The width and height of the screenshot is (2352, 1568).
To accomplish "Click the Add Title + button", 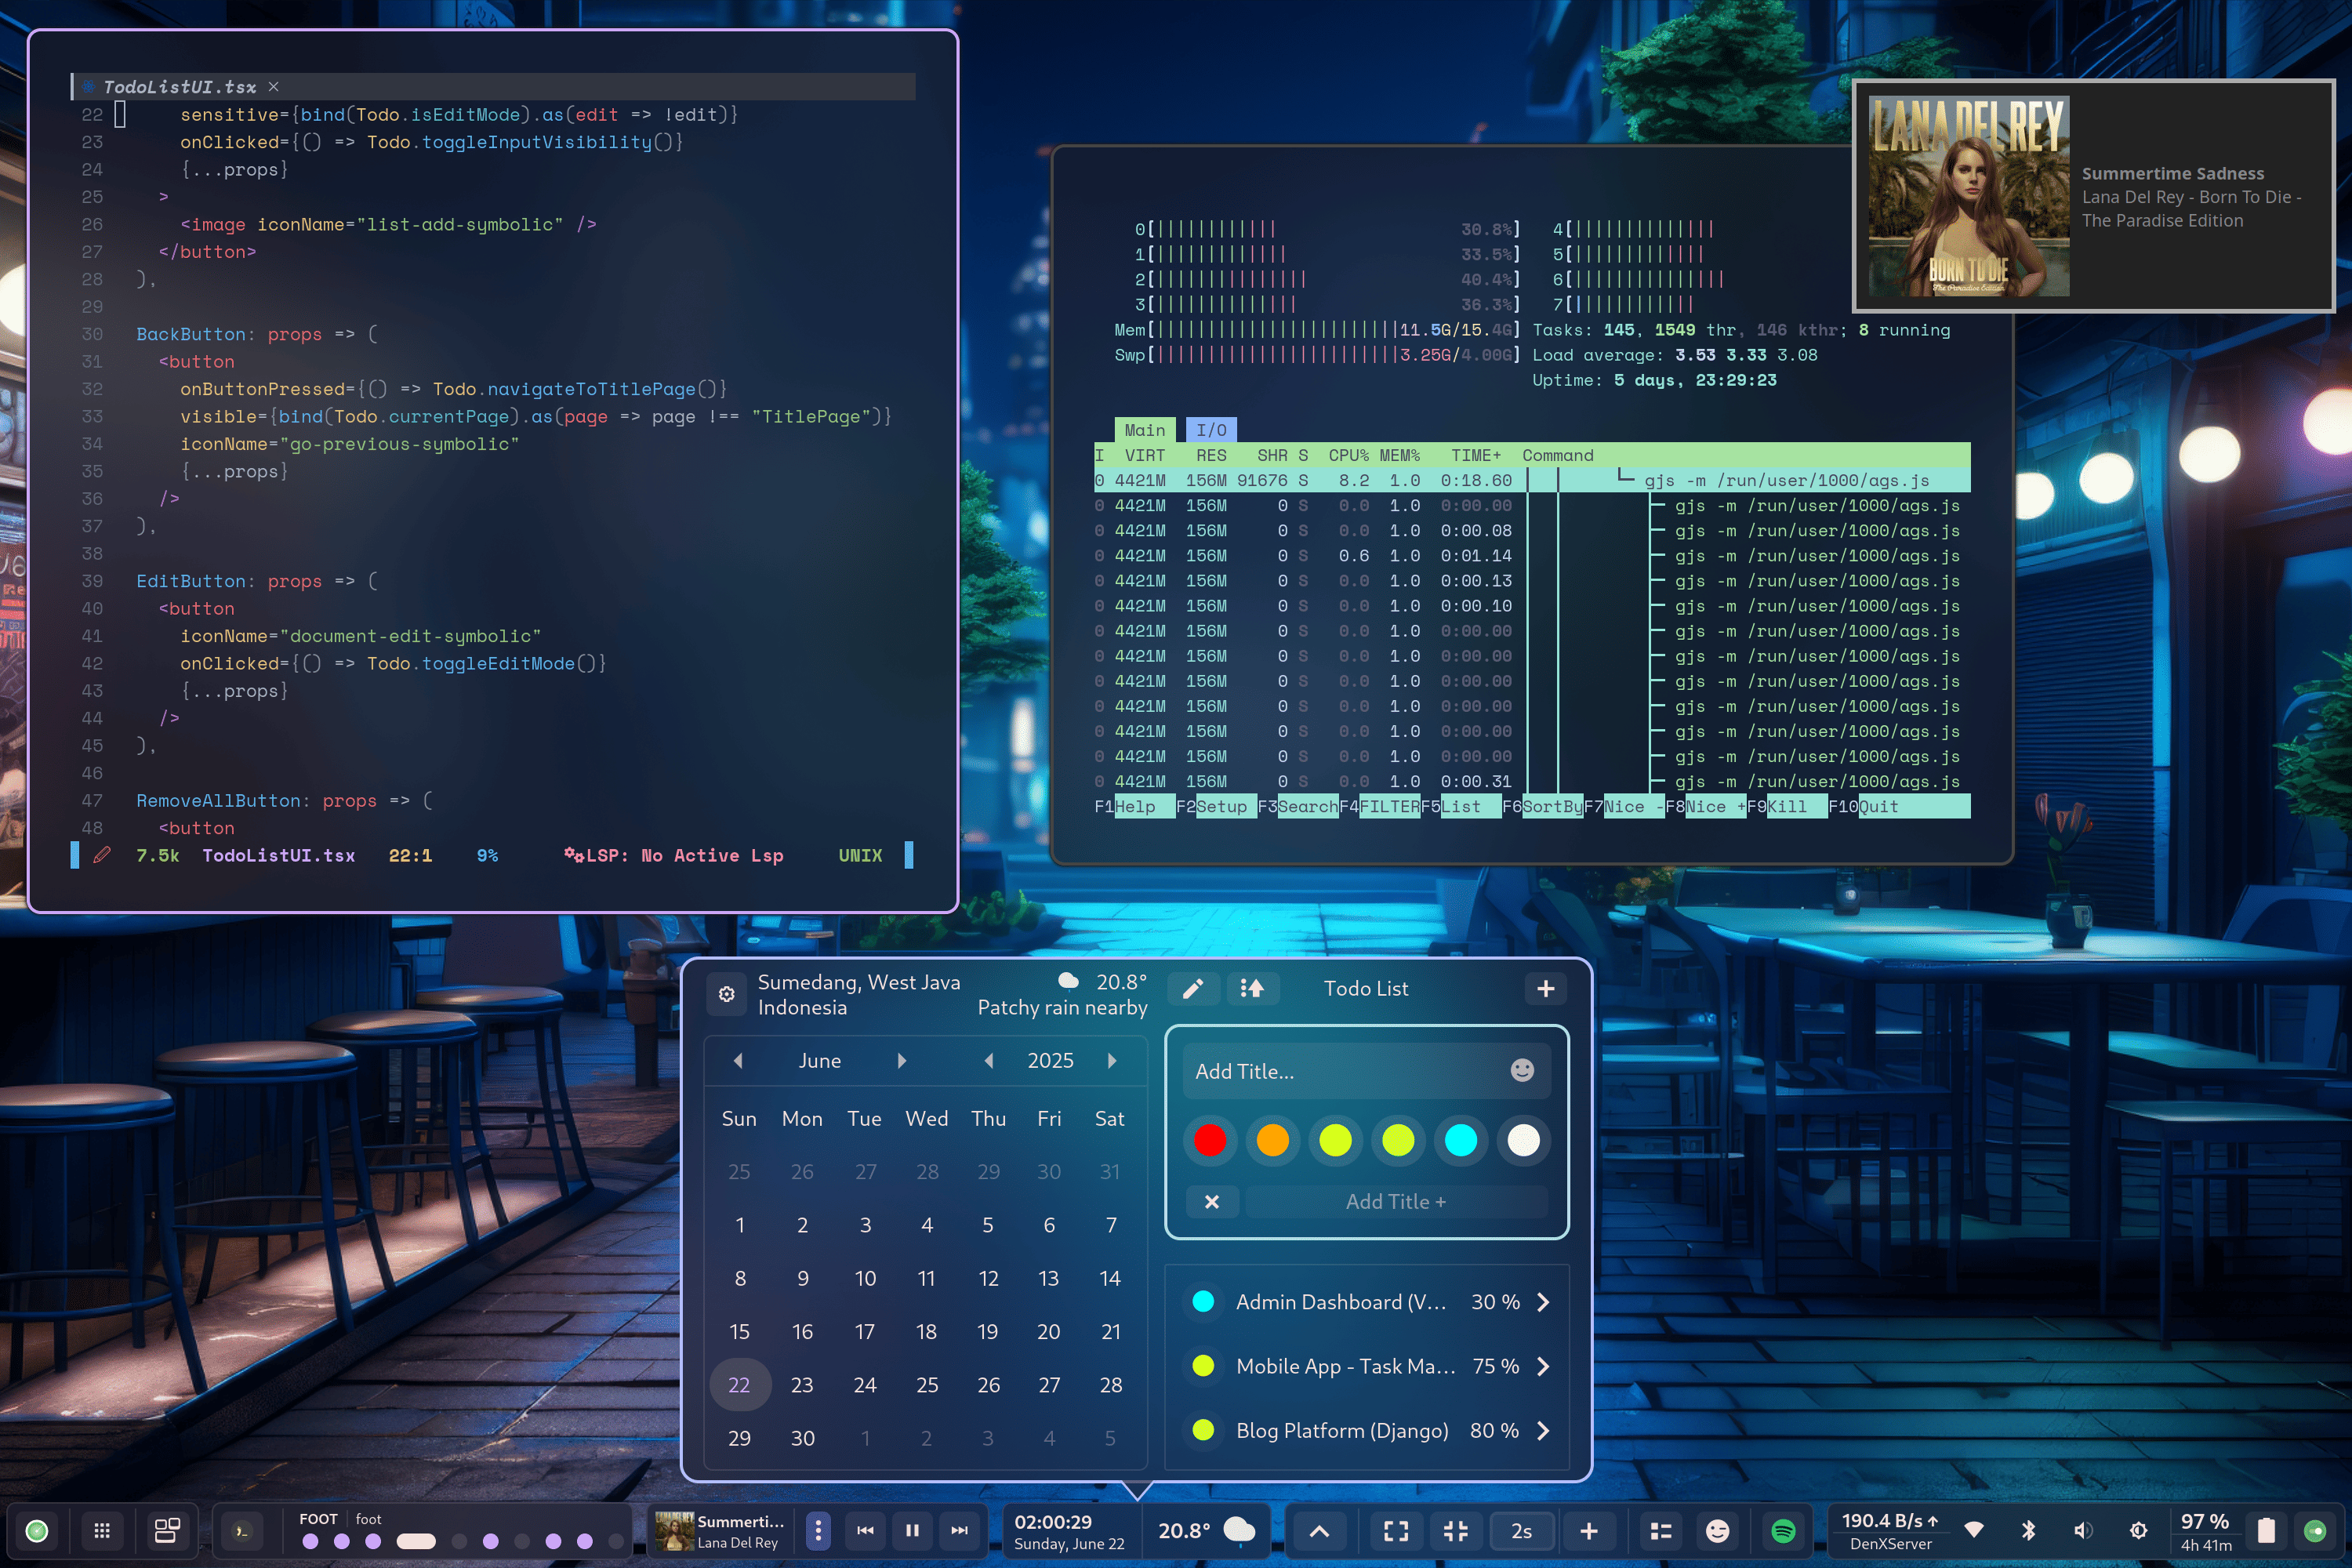I will pos(1396,1202).
